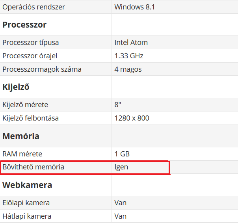Click the "Kijelző" section heading
238x223 pixels.
click(16, 87)
